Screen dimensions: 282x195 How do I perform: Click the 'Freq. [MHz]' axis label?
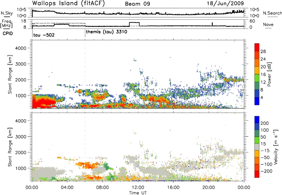point(7,24)
